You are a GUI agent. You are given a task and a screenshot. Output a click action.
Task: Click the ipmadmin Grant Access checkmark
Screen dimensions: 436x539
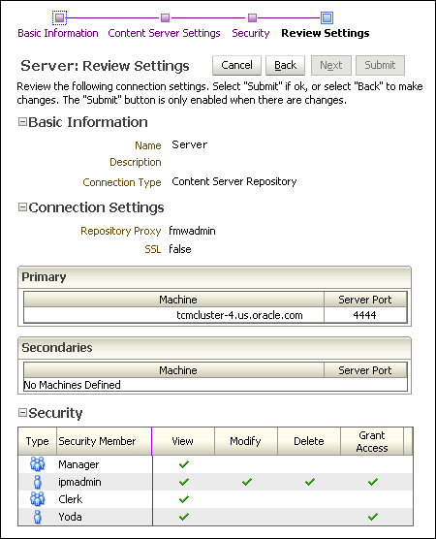[373, 482]
